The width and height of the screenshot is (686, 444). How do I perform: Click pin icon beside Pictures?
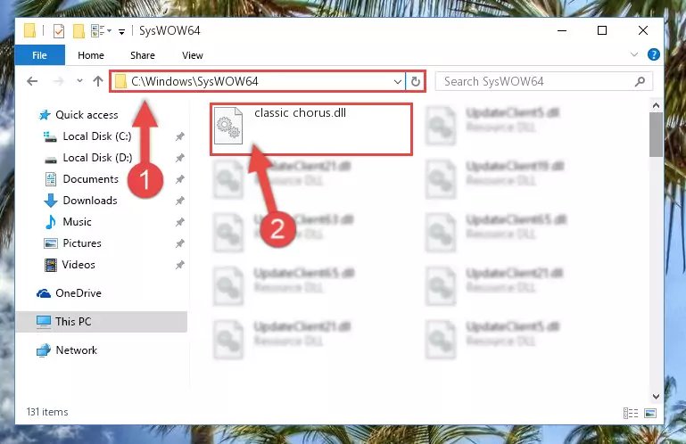pyautogui.click(x=180, y=244)
